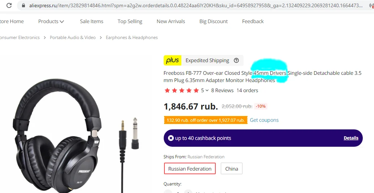The width and height of the screenshot is (374, 193).
Task: Expand the Products dropdown menu
Action: 51,21
